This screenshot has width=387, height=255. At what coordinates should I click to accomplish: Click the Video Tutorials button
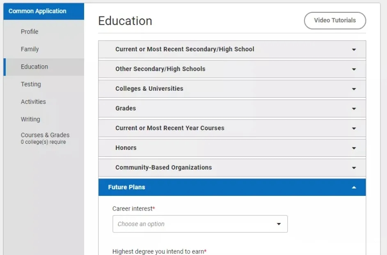tap(334, 21)
